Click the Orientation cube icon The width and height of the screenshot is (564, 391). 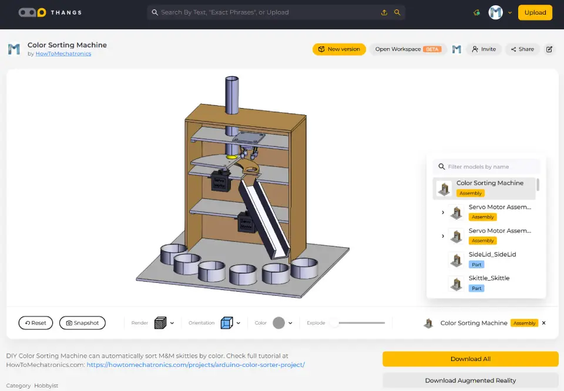(x=226, y=323)
